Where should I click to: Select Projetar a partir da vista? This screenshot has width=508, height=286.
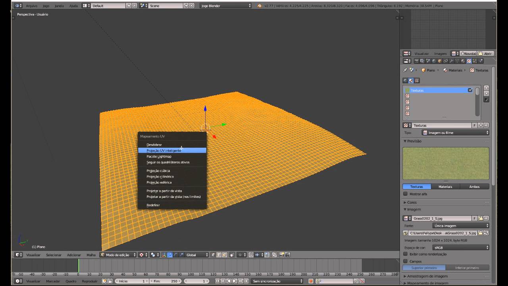172,191
